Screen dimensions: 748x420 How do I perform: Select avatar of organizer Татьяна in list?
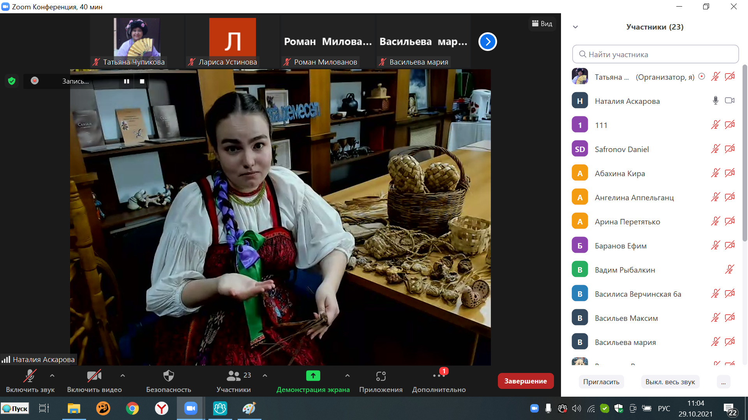click(x=580, y=77)
